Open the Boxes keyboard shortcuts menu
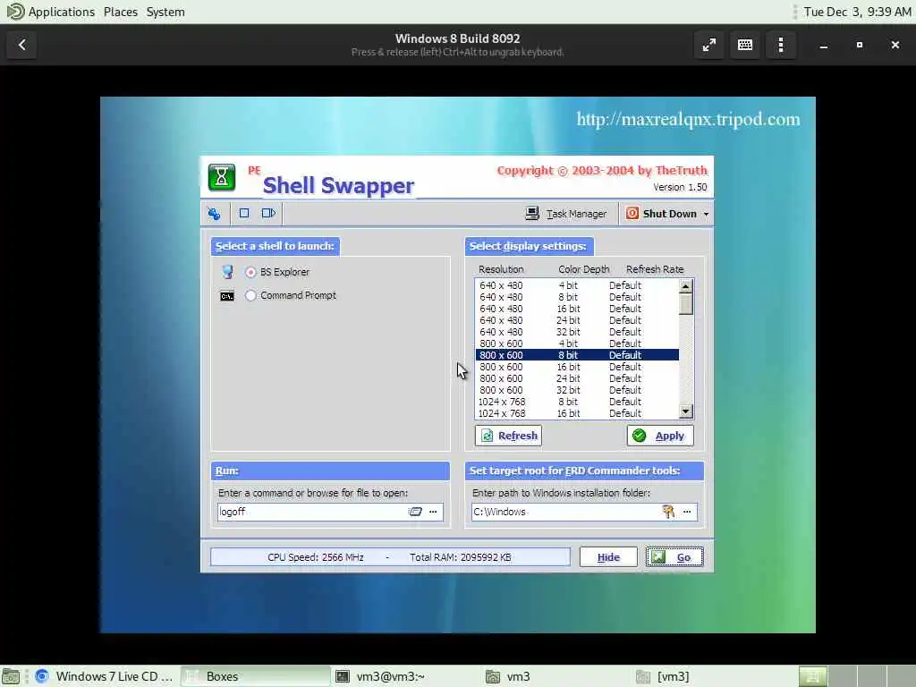Viewport: 916px width, 687px height. point(745,45)
